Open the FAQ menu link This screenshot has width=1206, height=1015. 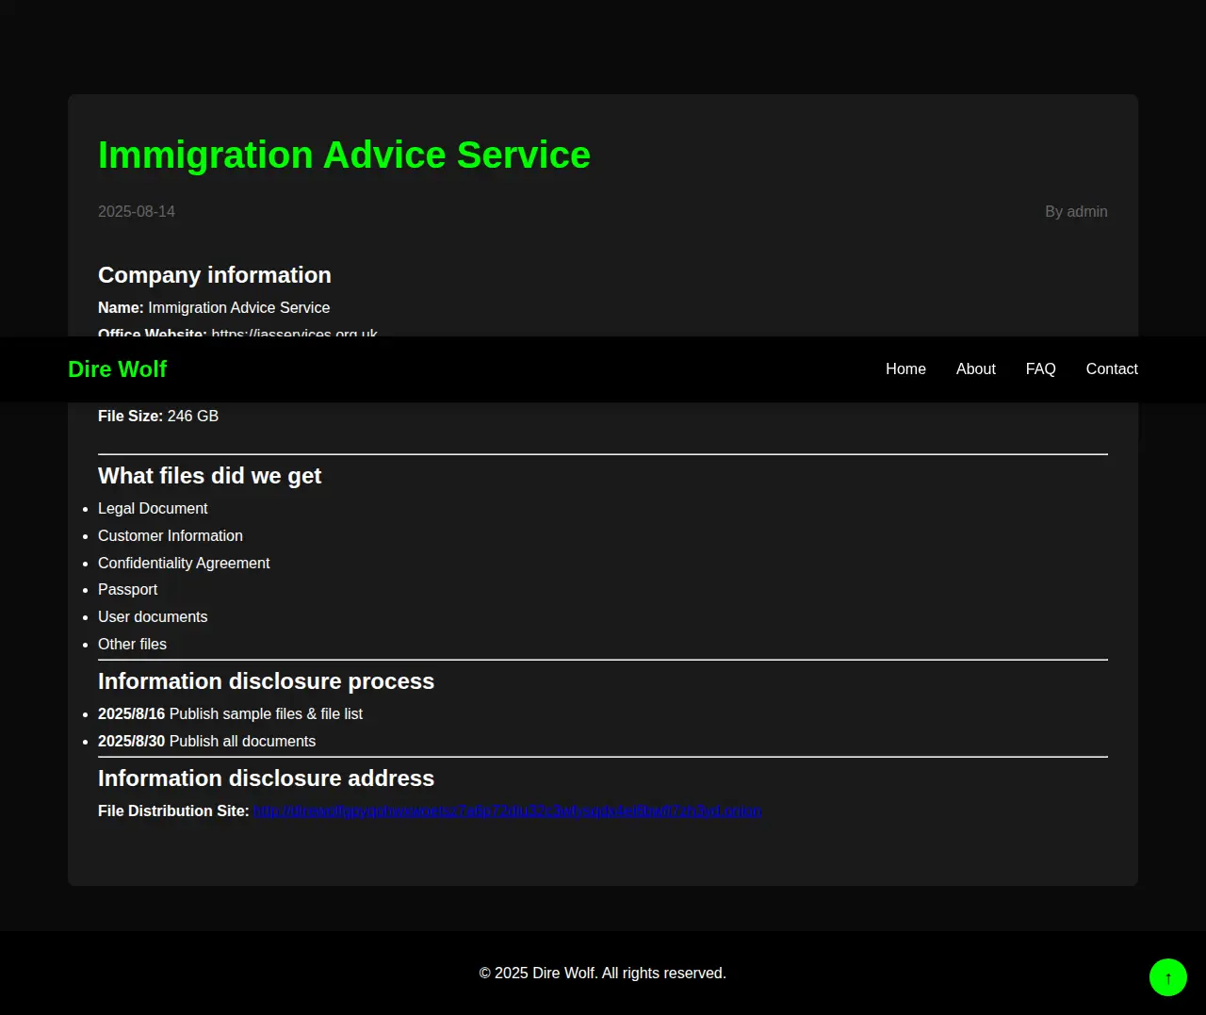(x=1040, y=369)
